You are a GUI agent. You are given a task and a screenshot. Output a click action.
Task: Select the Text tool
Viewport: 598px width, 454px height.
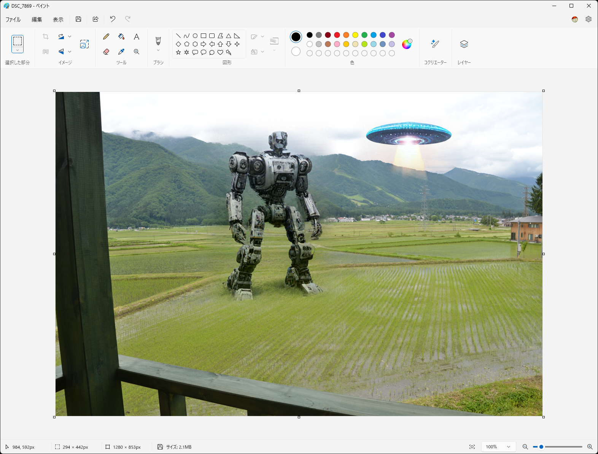pos(137,36)
